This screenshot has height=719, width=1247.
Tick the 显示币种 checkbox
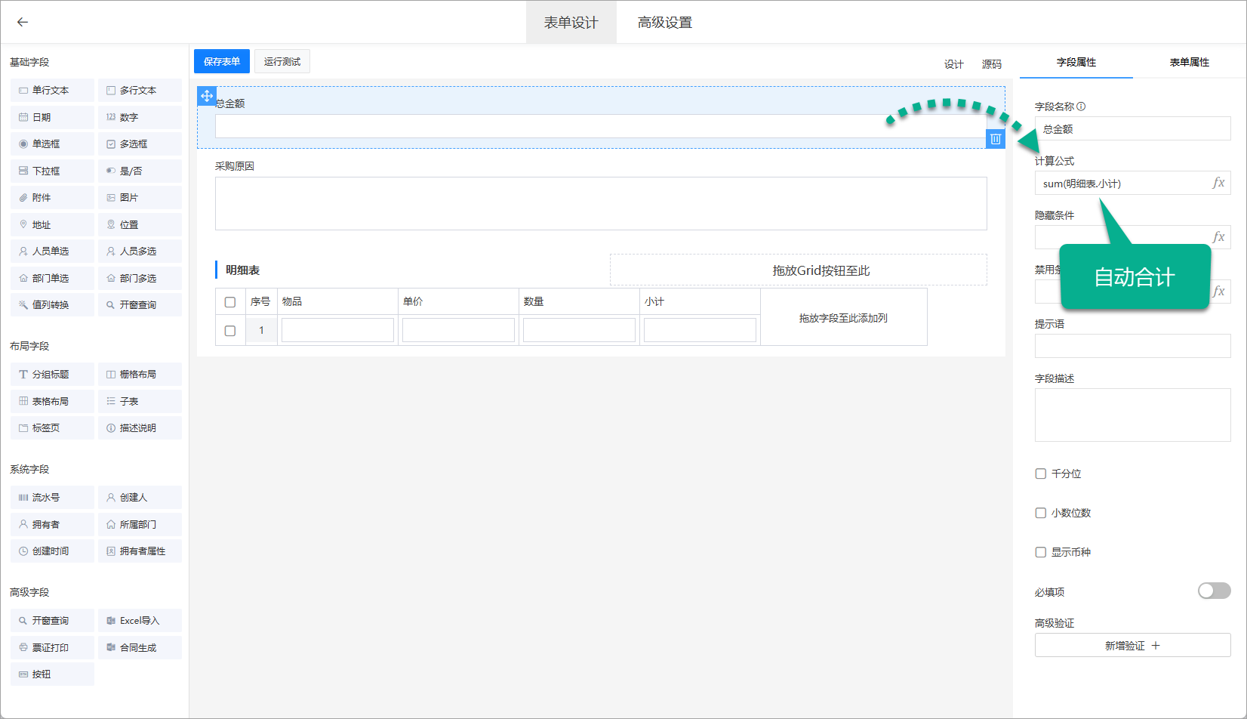(1041, 552)
